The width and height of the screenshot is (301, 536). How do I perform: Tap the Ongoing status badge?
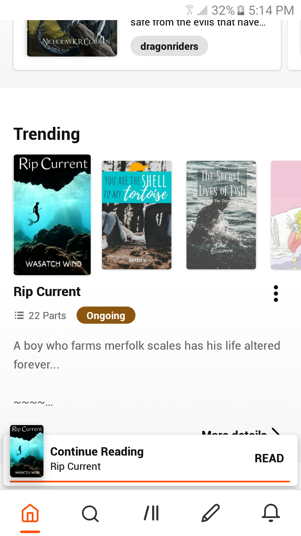[106, 315]
